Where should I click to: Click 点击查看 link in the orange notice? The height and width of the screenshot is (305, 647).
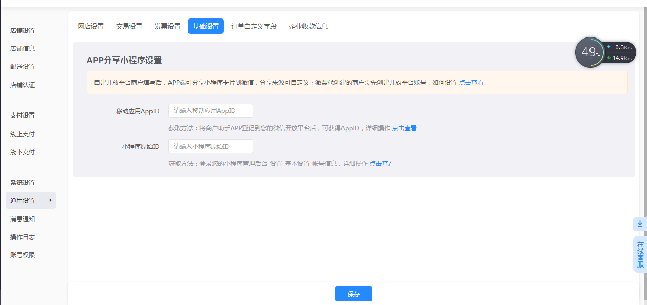coord(471,82)
